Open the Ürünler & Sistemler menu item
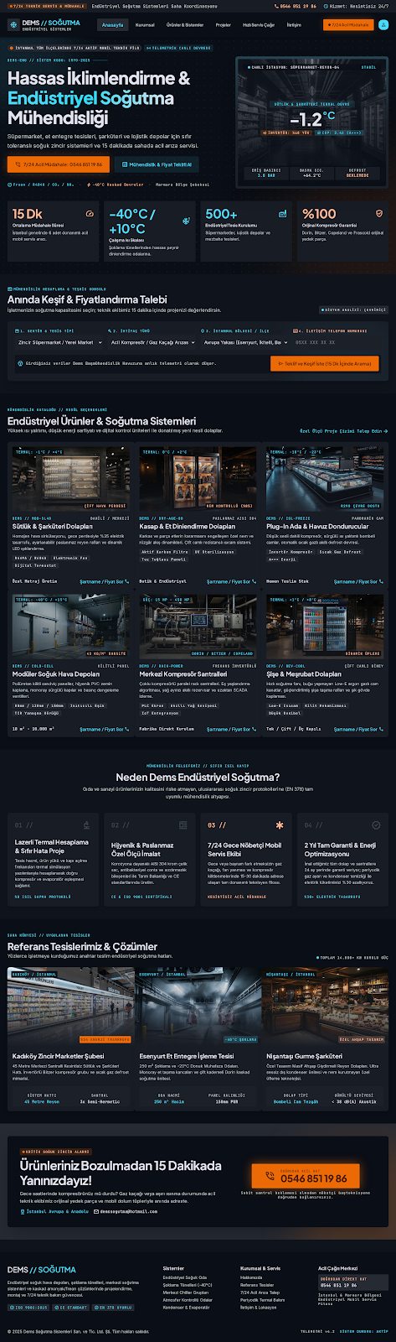This screenshot has width=396, height=1342. point(185,25)
